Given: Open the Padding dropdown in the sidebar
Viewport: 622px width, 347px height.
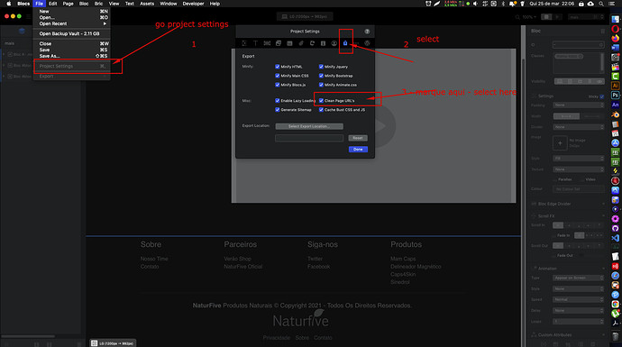Looking at the screenshot, I should 579,105.
